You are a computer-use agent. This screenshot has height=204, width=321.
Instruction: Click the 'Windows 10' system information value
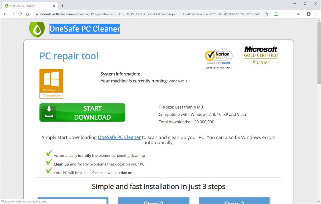[x=179, y=81]
